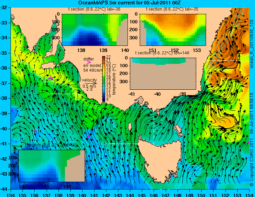Screen dimensions: 255x197
Task: Click the 'drifter' legend label
Action: [x=89, y=59]
